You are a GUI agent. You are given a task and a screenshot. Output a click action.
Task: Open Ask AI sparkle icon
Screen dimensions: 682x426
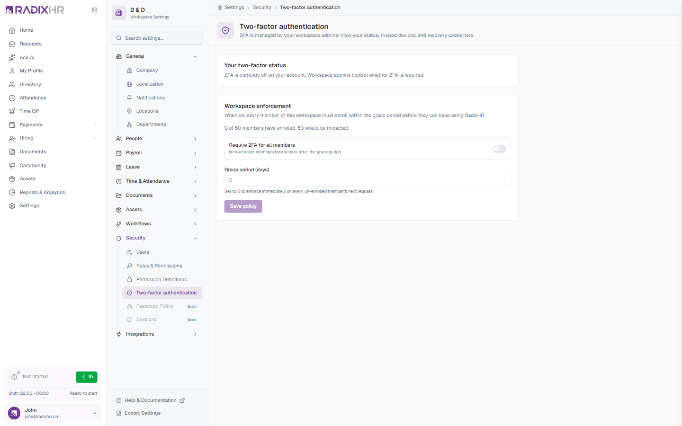pyautogui.click(x=12, y=58)
